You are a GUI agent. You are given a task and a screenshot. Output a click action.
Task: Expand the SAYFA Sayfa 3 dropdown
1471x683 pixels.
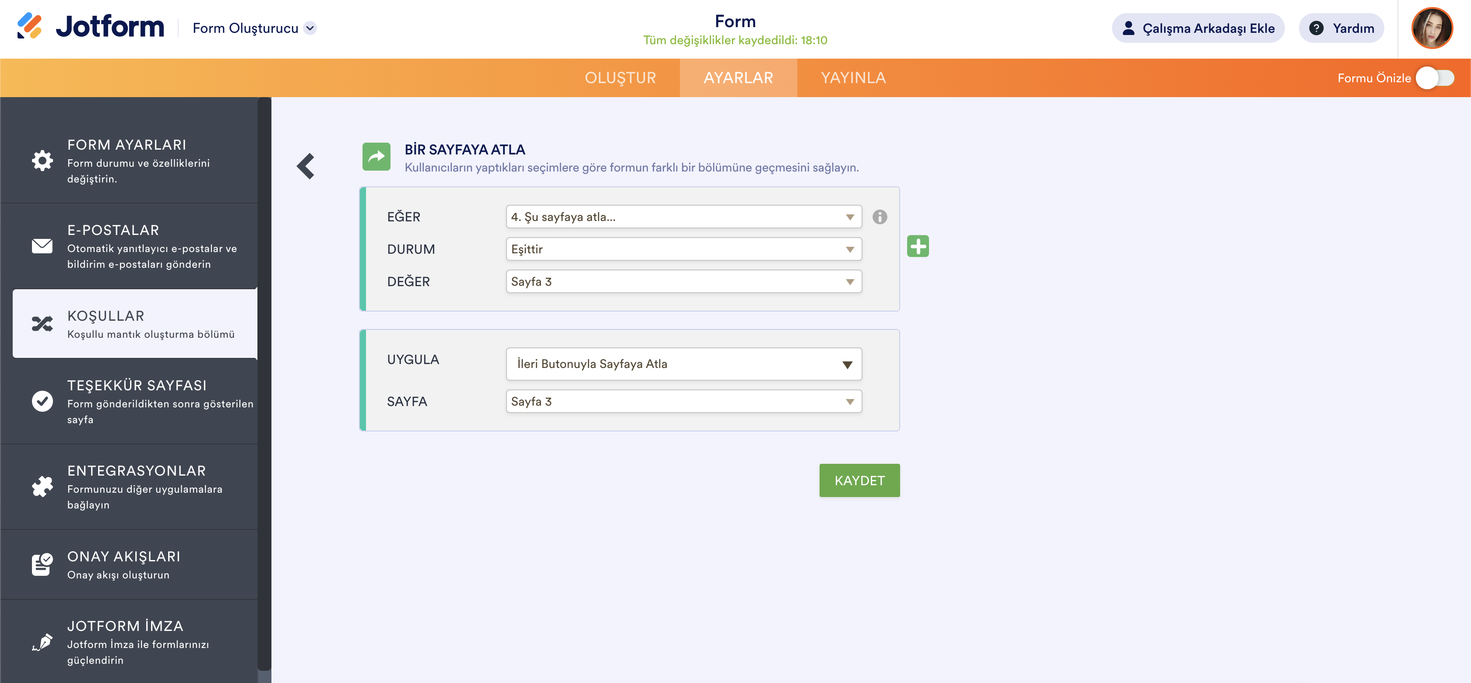(683, 402)
